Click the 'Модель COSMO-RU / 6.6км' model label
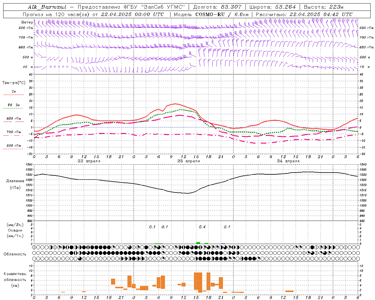 (211, 14)
